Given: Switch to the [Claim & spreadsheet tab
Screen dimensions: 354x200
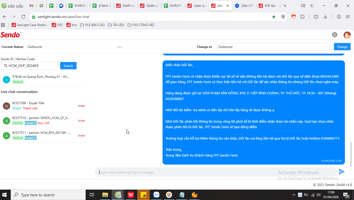Looking at the screenshot, I should [x=102, y=6].
